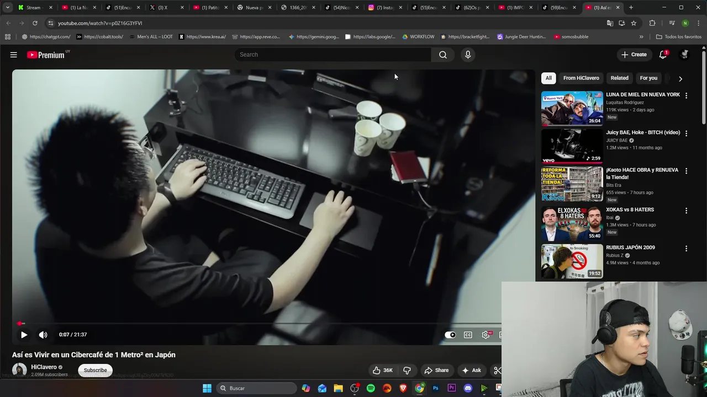Open Chrome tab search dropdown arrow
The height and width of the screenshot is (397, 707).
[x=8, y=8]
